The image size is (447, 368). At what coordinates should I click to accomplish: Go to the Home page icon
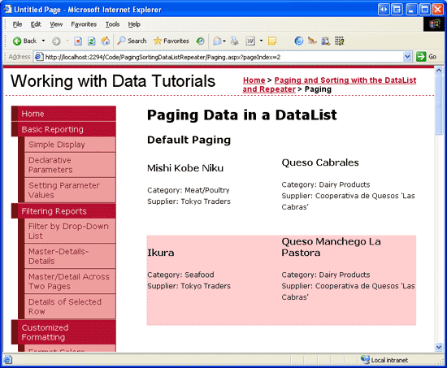pos(105,41)
